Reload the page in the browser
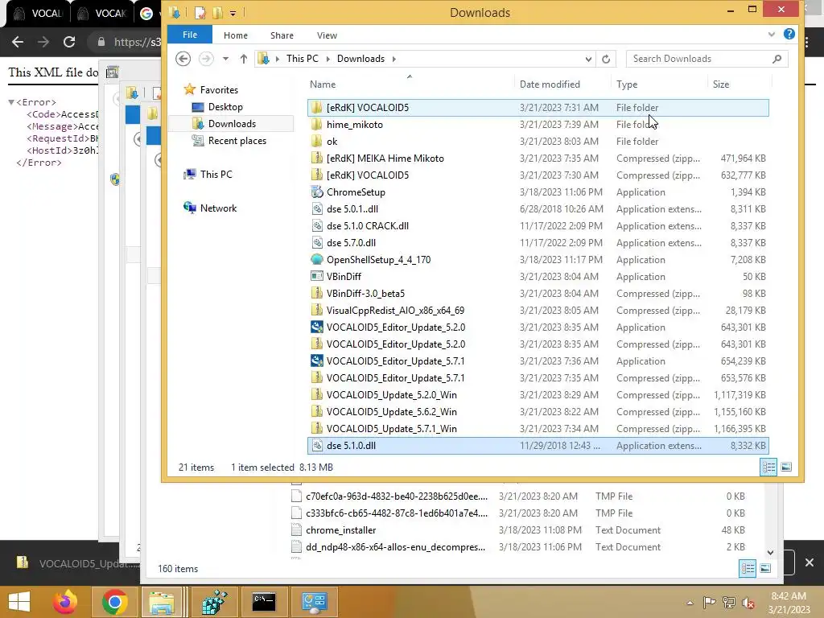 point(69,42)
